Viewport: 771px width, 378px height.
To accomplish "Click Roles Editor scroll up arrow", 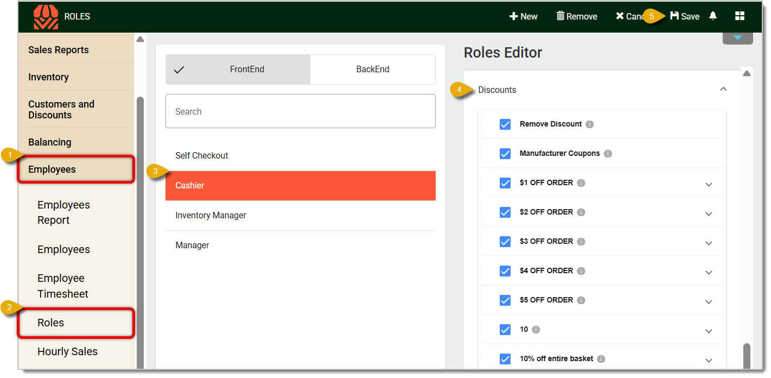I will pos(747,73).
